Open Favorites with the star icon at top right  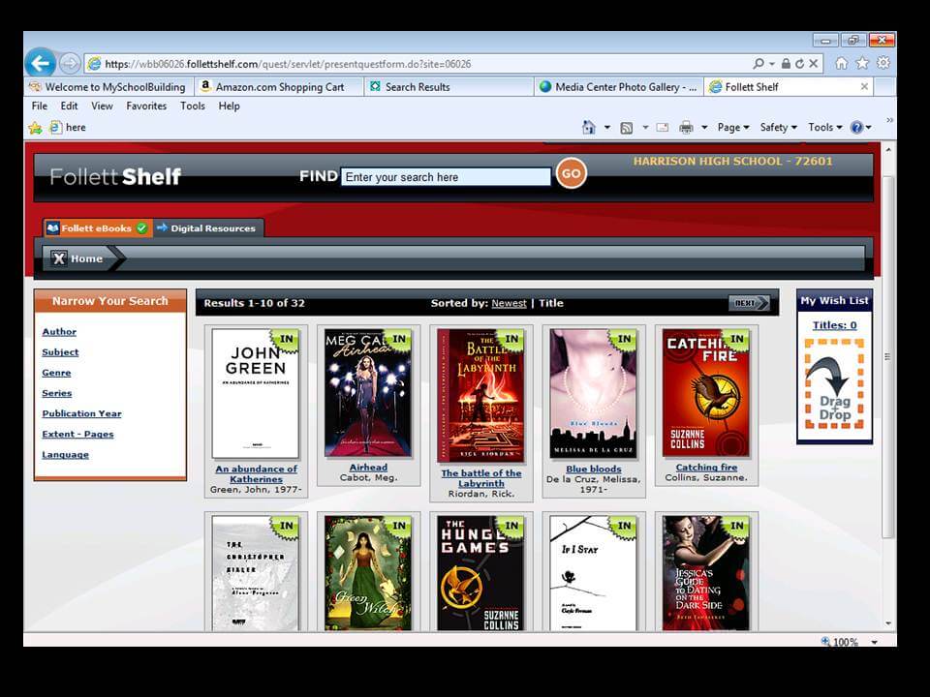pyautogui.click(x=862, y=63)
